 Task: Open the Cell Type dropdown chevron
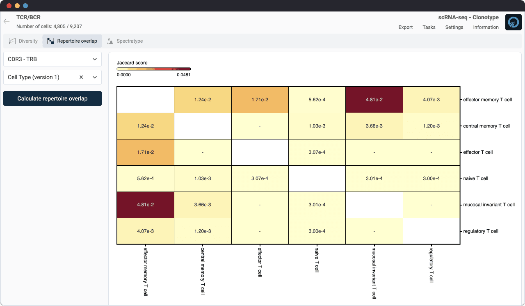[95, 77]
